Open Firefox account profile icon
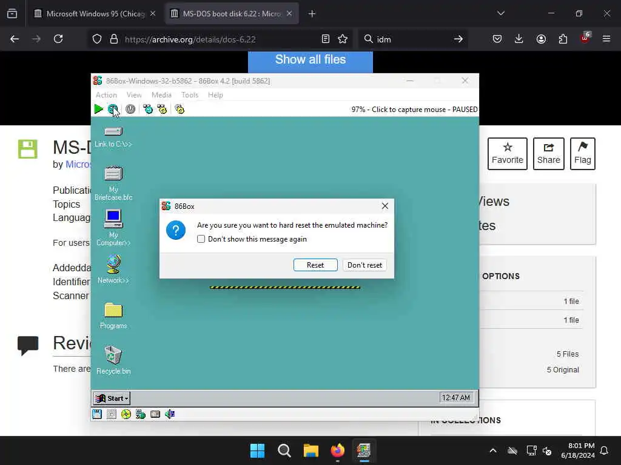The width and height of the screenshot is (621, 465). click(x=541, y=39)
